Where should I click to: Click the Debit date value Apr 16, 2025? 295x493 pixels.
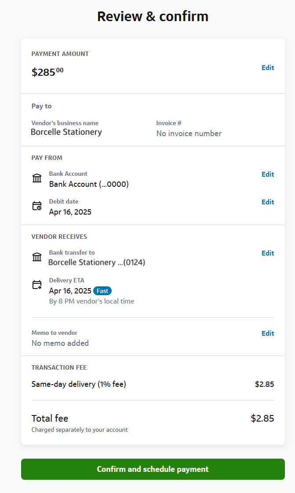[70, 212]
